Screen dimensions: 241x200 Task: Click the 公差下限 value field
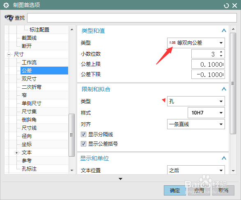[208, 74]
